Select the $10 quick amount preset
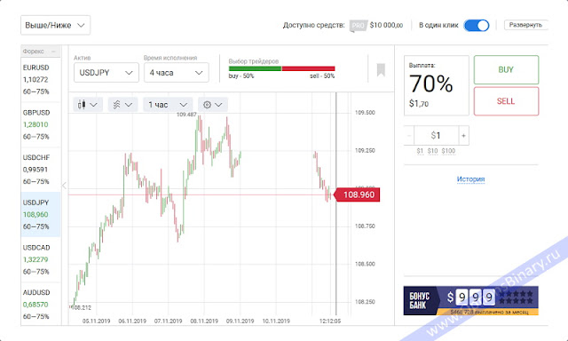 tap(432, 151)
